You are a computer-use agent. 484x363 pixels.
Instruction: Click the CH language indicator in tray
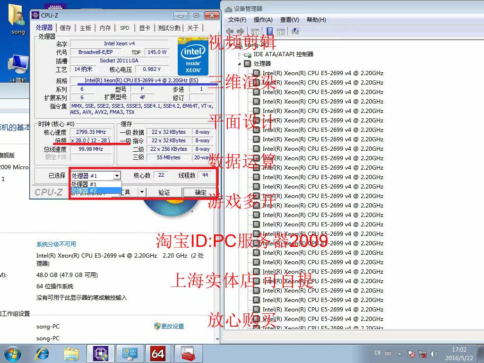[x=377, y=353]
